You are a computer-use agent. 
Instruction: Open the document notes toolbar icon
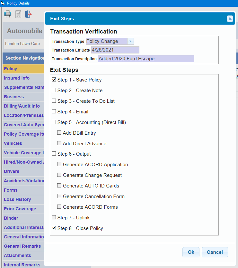(x=18, y=14)
